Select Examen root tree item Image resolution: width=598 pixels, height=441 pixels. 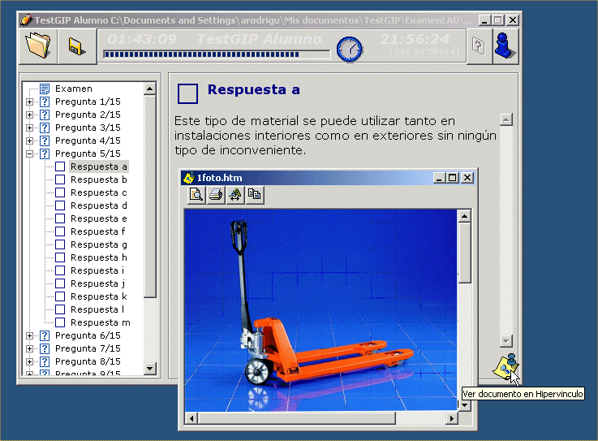(74, 89)
